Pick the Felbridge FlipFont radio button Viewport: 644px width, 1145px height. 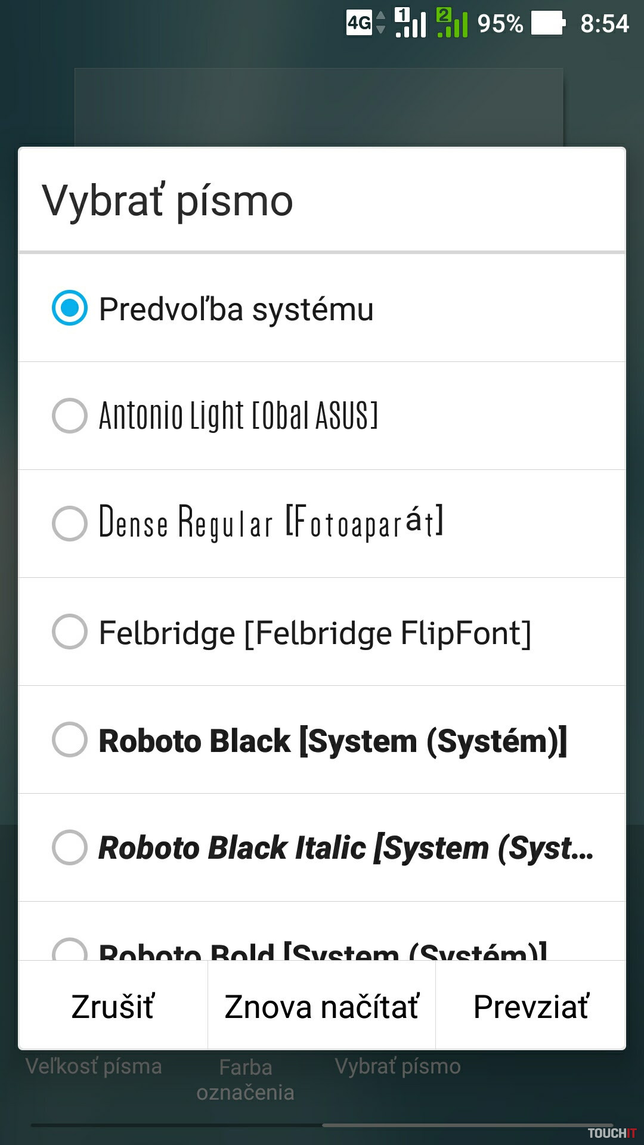[x=70, y=632]
